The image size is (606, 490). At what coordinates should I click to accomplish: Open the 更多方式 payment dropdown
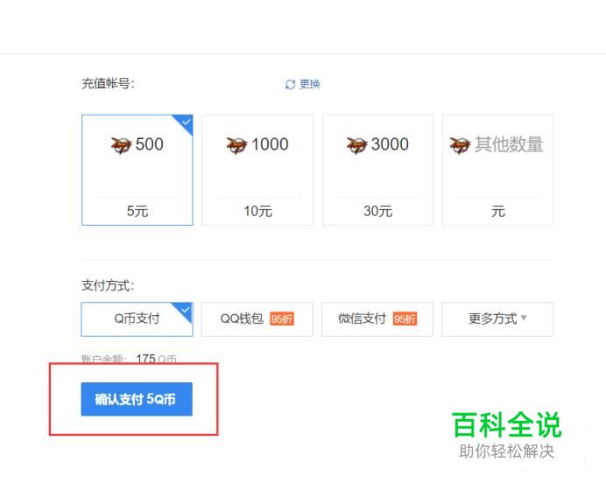497,319
